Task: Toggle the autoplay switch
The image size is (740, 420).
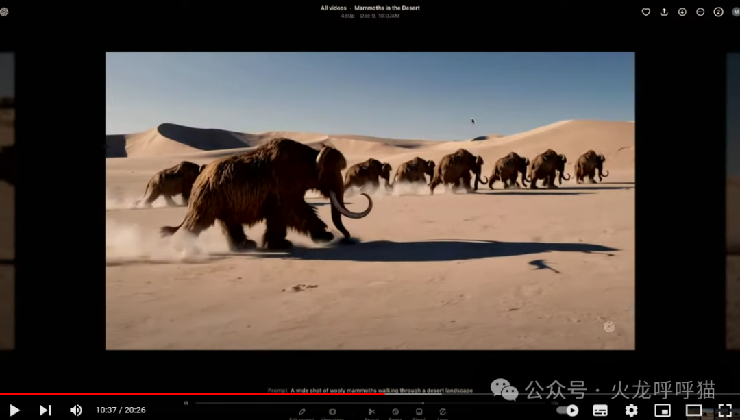Action: (x=568, y=410)
